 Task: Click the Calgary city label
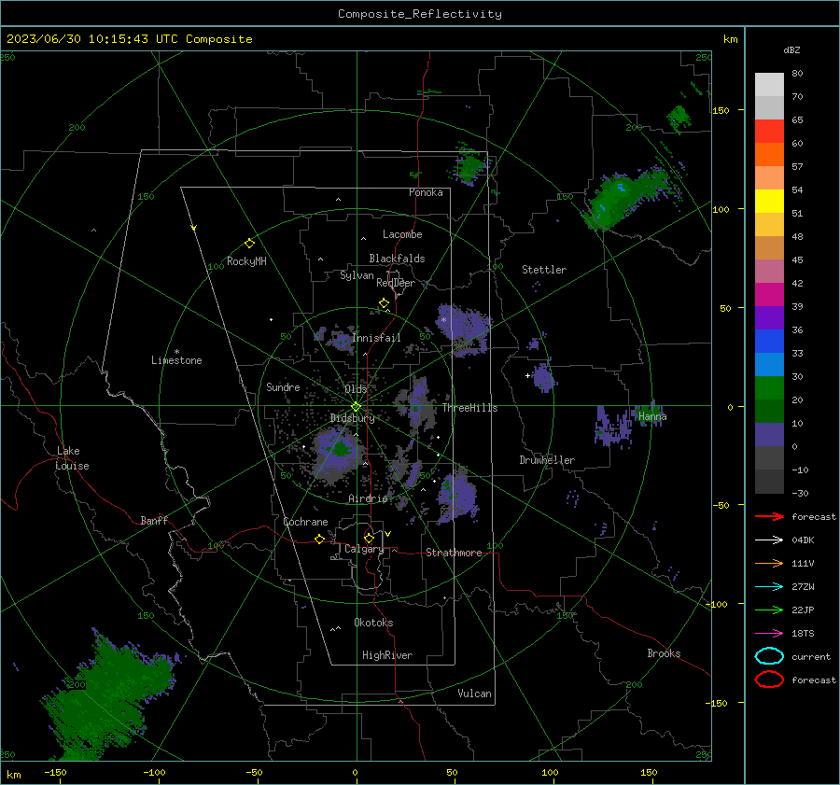click(364, 549)
